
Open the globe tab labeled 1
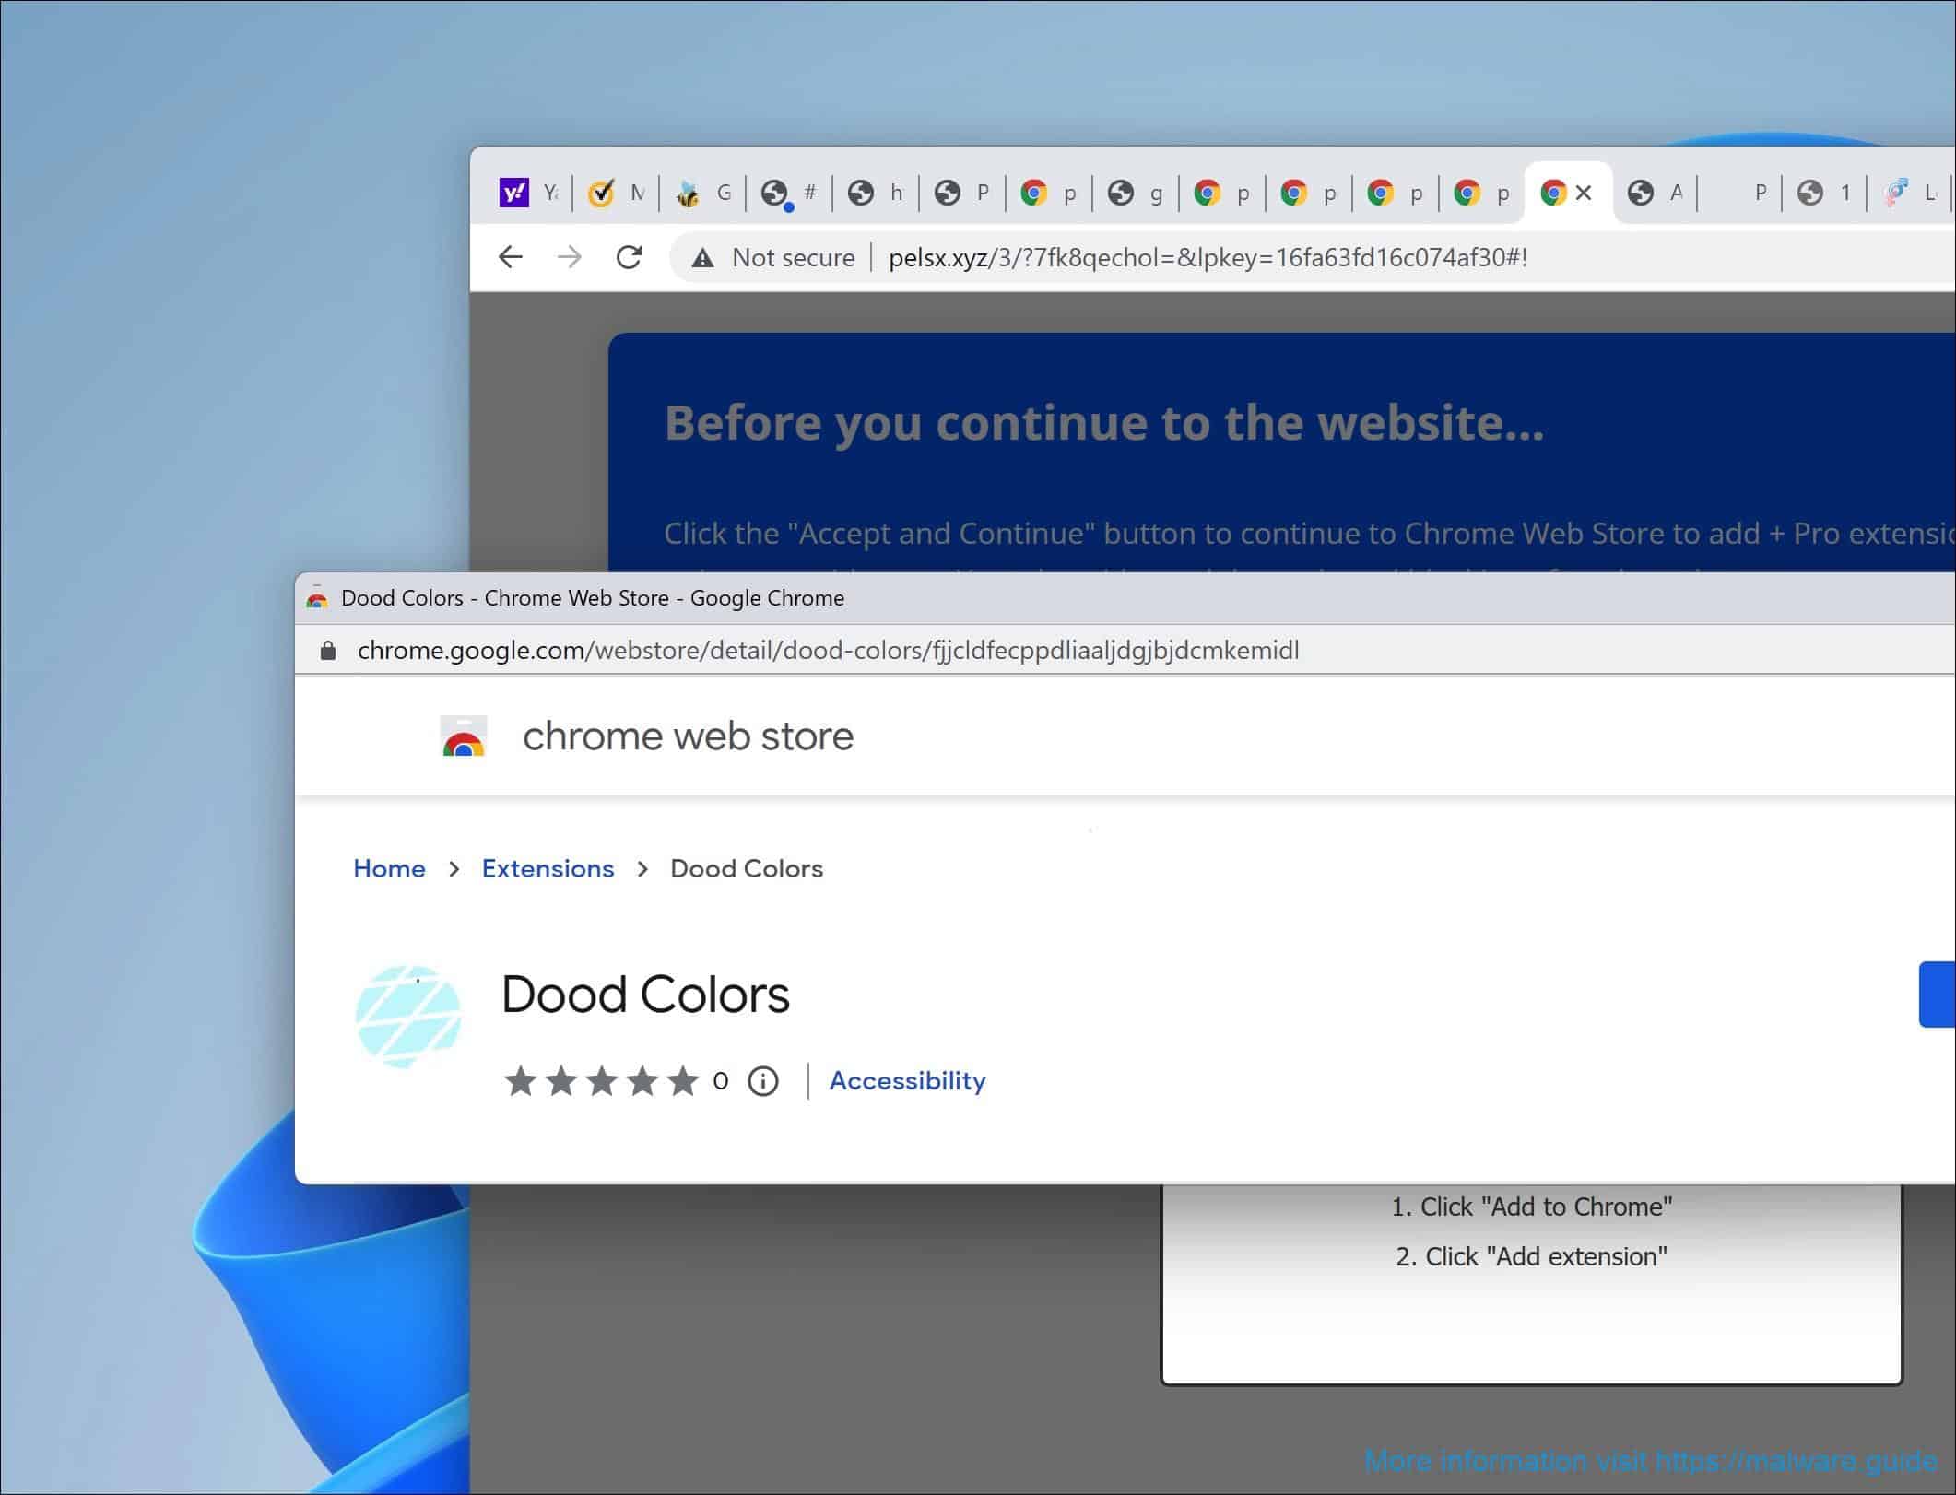click(x=1825, y=193)
